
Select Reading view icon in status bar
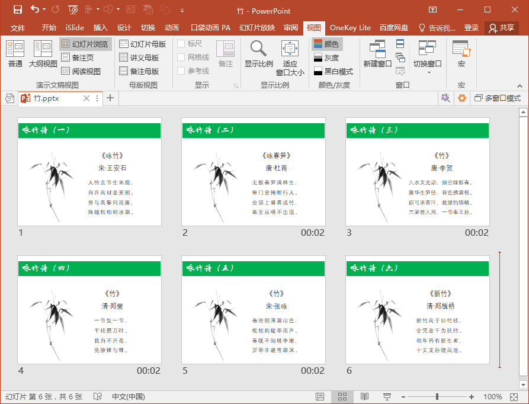coord(364,396)
